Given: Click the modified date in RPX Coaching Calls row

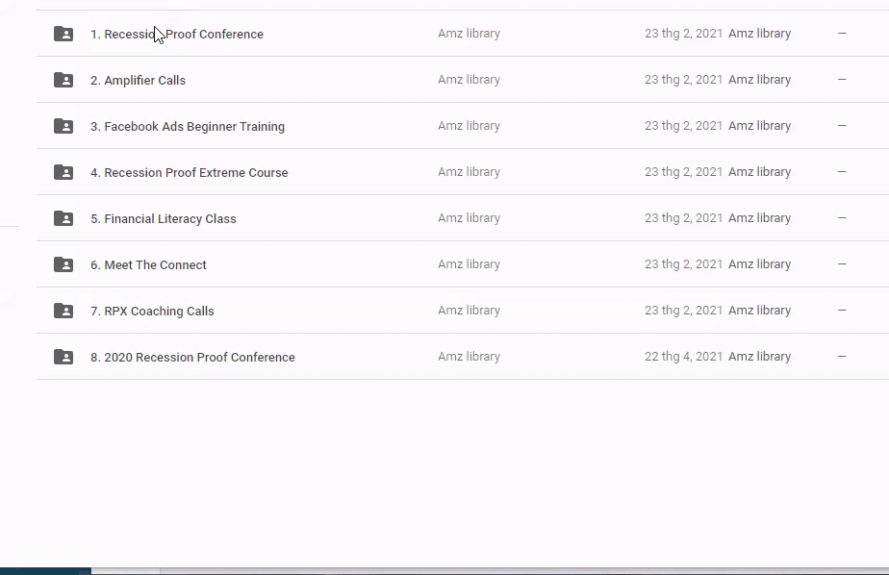Looking at the screenshot, I should point(683,311).
